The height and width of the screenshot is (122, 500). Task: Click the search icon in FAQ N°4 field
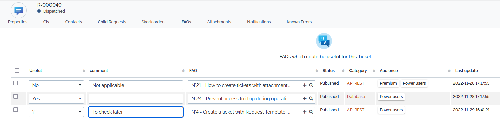point(311,112)
